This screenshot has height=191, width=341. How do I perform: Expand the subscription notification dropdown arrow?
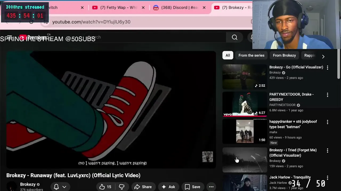click(64, 187)
